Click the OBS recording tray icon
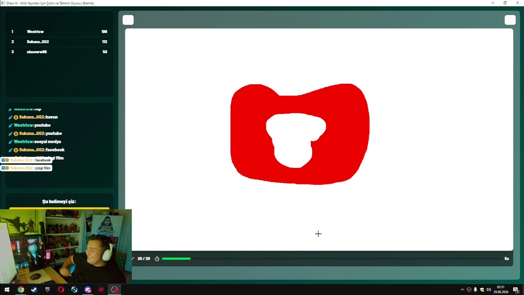 [469, 290]
